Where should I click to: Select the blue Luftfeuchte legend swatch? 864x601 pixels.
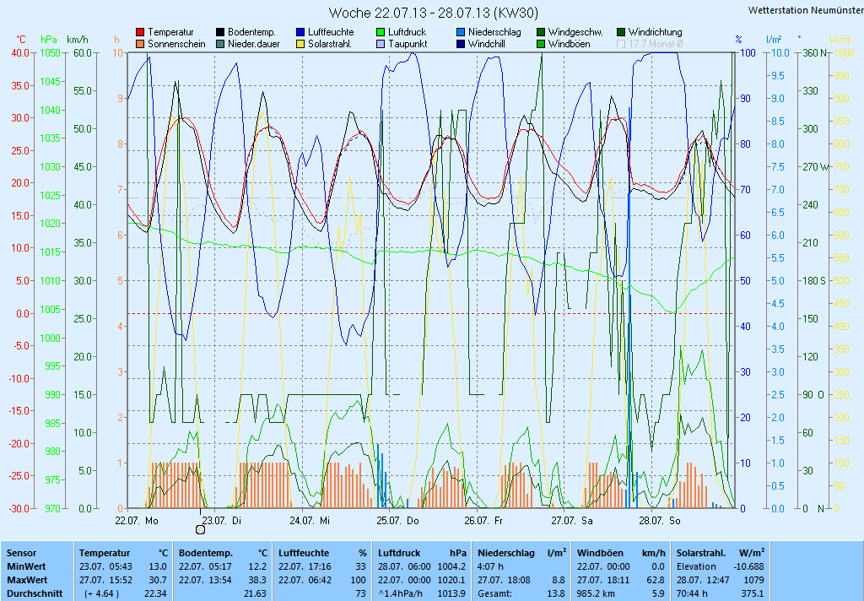click(x=300, y=33)
